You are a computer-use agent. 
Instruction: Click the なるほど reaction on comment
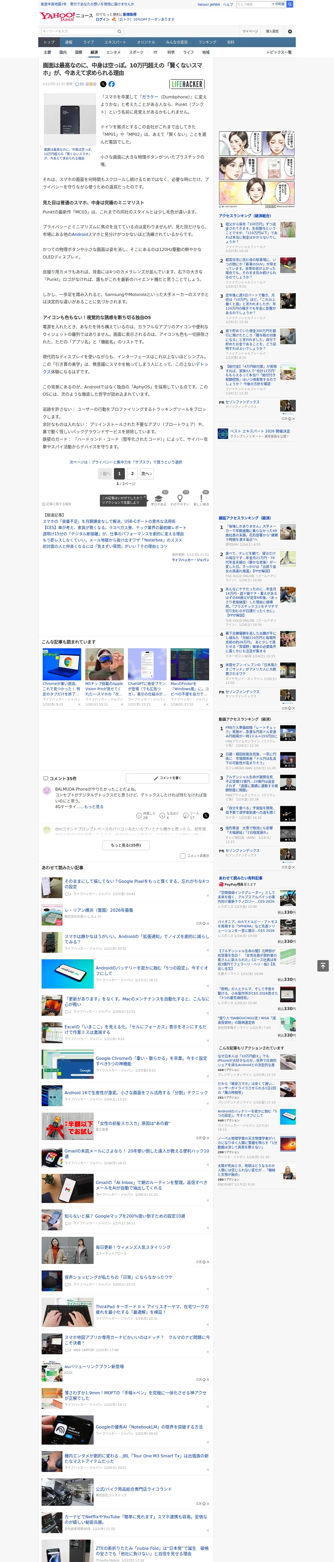point(163,816)
